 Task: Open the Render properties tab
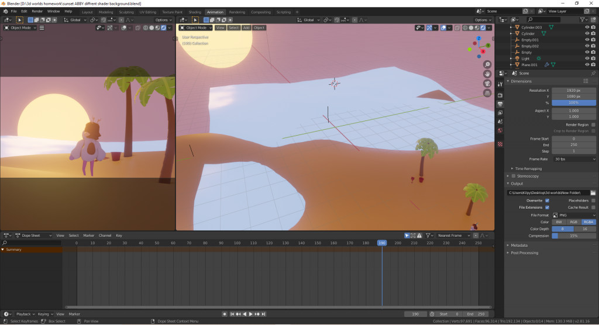pyautogui.click(x=500, y=95)
